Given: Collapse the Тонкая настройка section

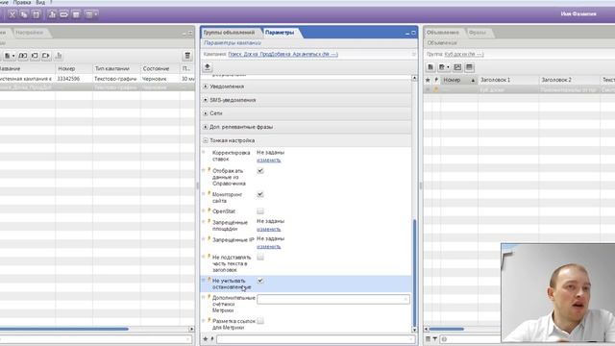Looking at the screenshot, I should click(206, 140).
